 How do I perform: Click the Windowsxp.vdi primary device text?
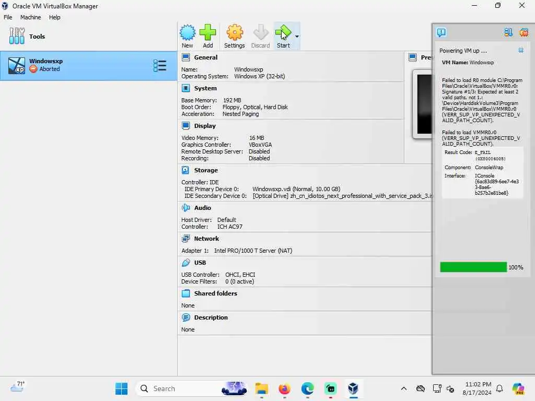tap(296, 189)
